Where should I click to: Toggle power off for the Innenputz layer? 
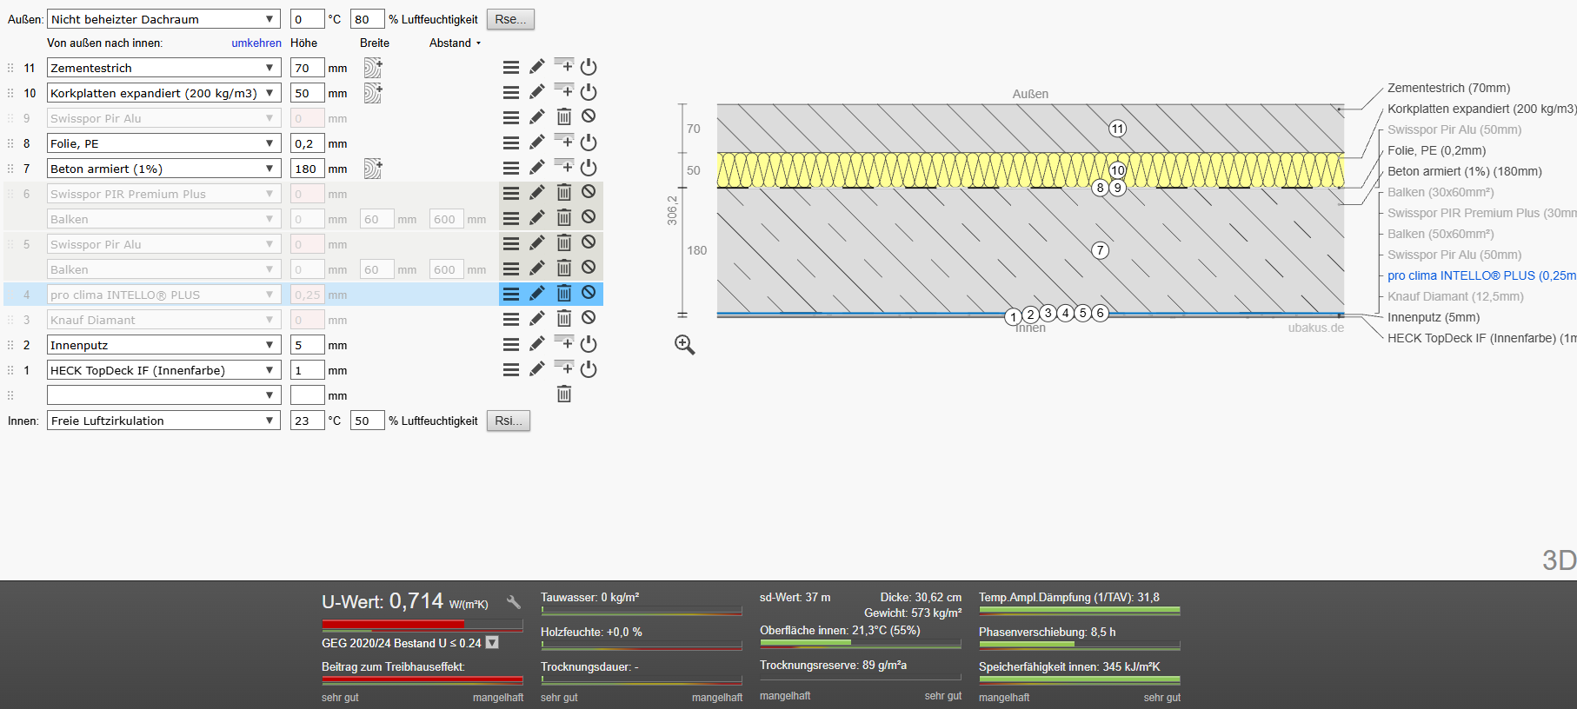tap(589, 344)
